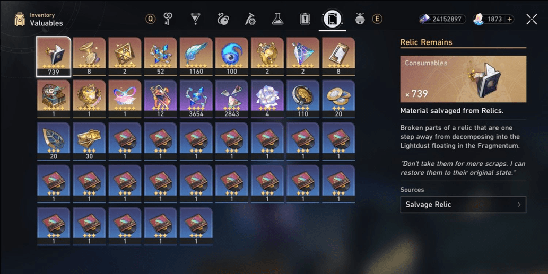The height and width of the screenshot is (274, 548).
Task: Open the Salvage Relic source link
Action: coord(463,205)
